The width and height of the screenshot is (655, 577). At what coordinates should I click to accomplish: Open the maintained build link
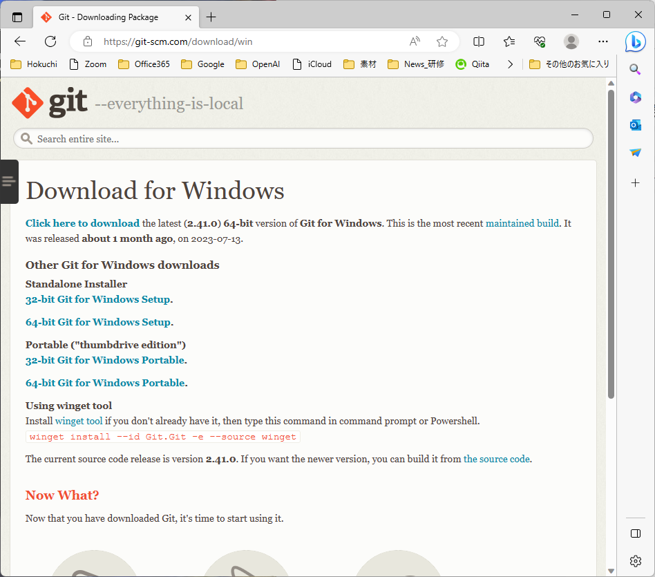pos(522,223)
